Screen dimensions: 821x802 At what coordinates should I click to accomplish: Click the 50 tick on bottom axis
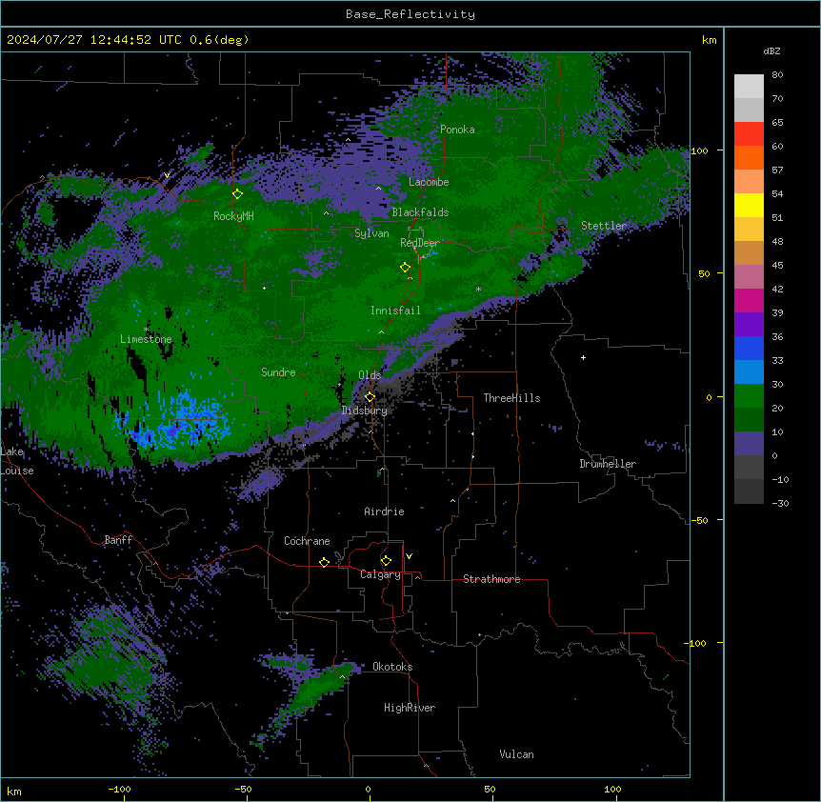490,789
